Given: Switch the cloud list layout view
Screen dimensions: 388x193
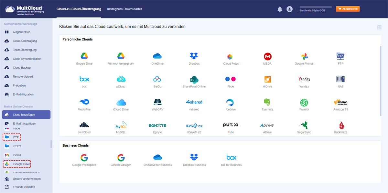Looking at the screenshot, I should tap(379, 27).
